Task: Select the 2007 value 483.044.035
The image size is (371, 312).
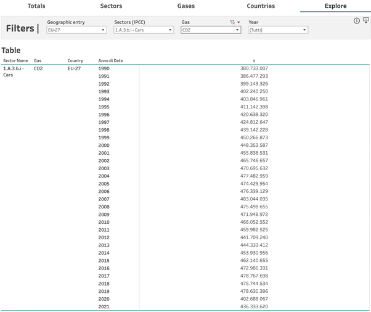Action: (x=254, y=199)
